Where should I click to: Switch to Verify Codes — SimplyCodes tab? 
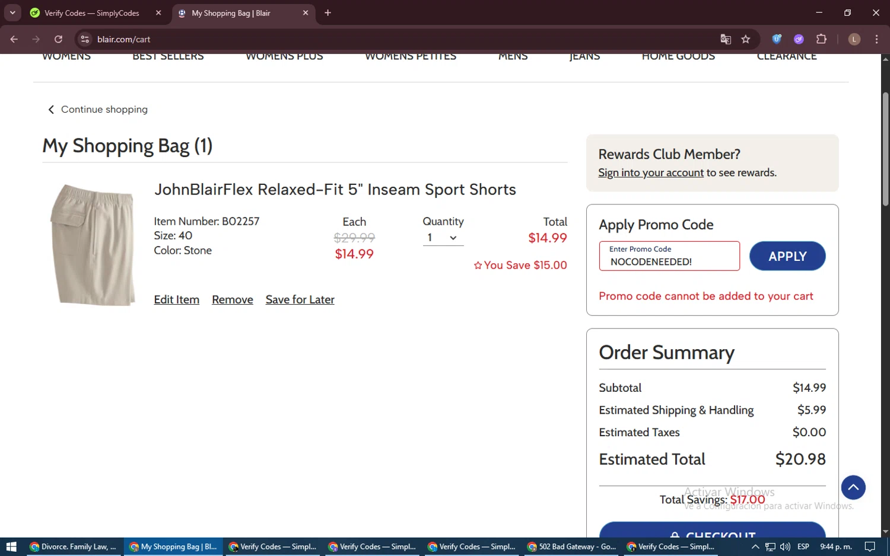(91, 12)
